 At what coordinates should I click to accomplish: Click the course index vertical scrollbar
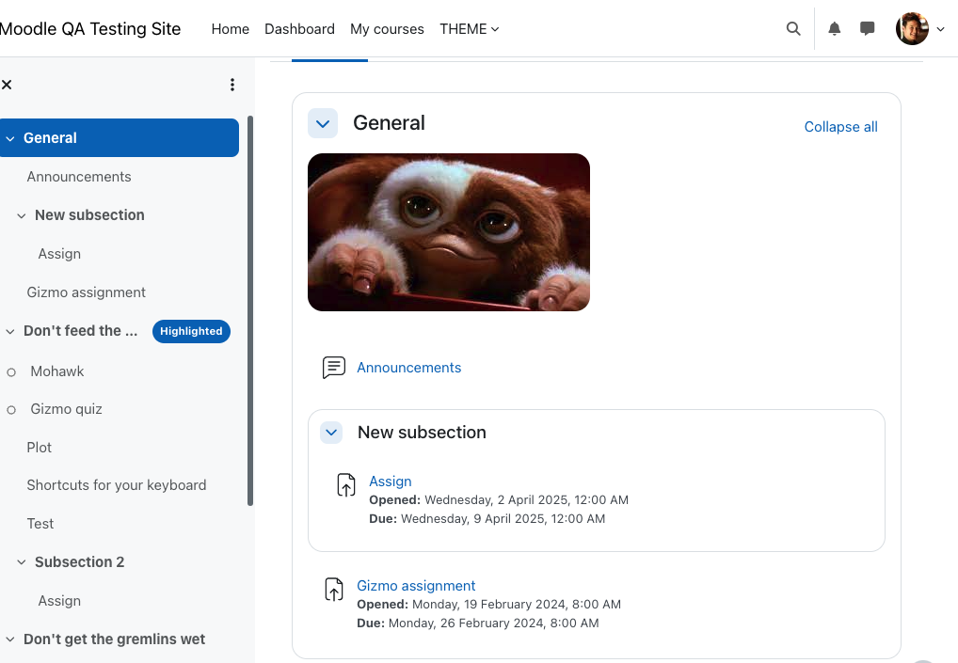[x=250, y=310]
